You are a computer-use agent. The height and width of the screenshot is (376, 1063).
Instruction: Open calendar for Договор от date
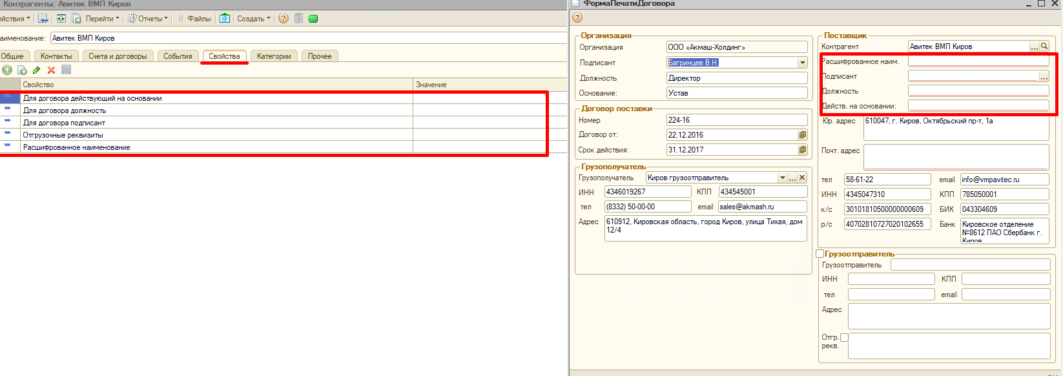[x=802, y=135]
